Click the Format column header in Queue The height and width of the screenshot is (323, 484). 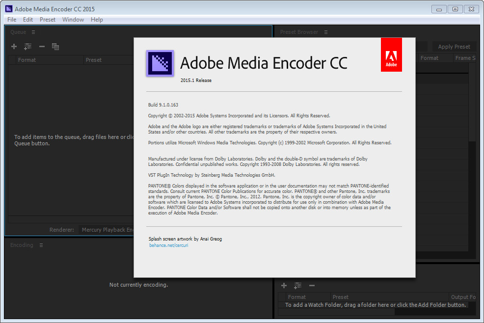coord(27,60)
